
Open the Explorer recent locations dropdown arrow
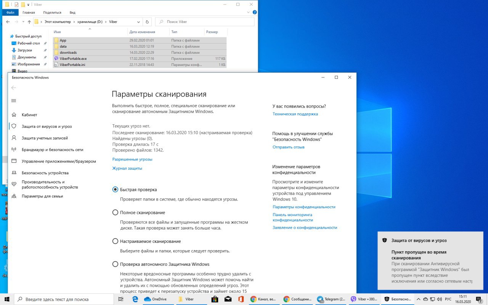pyautogui.click(x=24, y=22)
